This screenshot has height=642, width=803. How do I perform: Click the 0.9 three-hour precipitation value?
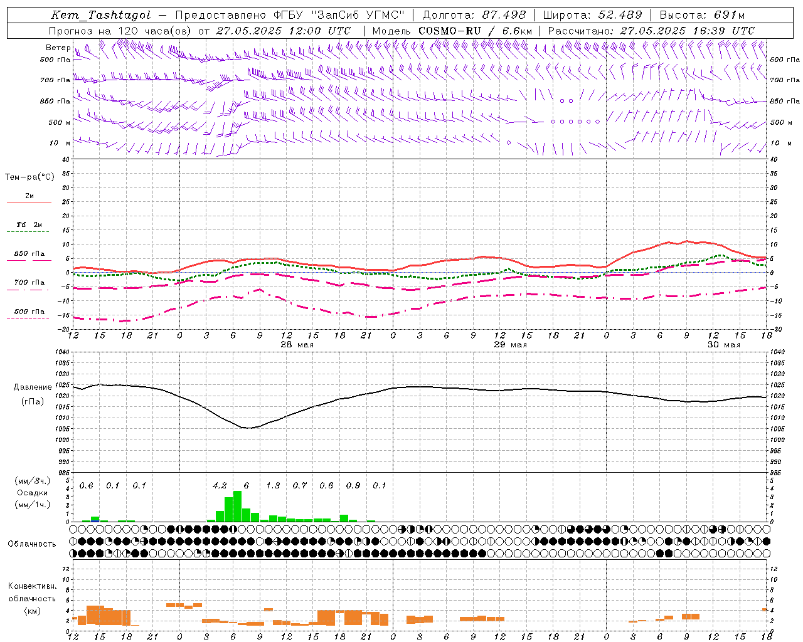point(353,485)
